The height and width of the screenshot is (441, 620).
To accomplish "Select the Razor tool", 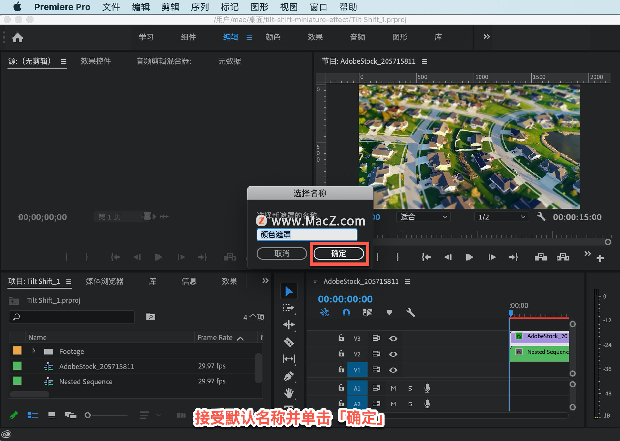I will point(289,342).
